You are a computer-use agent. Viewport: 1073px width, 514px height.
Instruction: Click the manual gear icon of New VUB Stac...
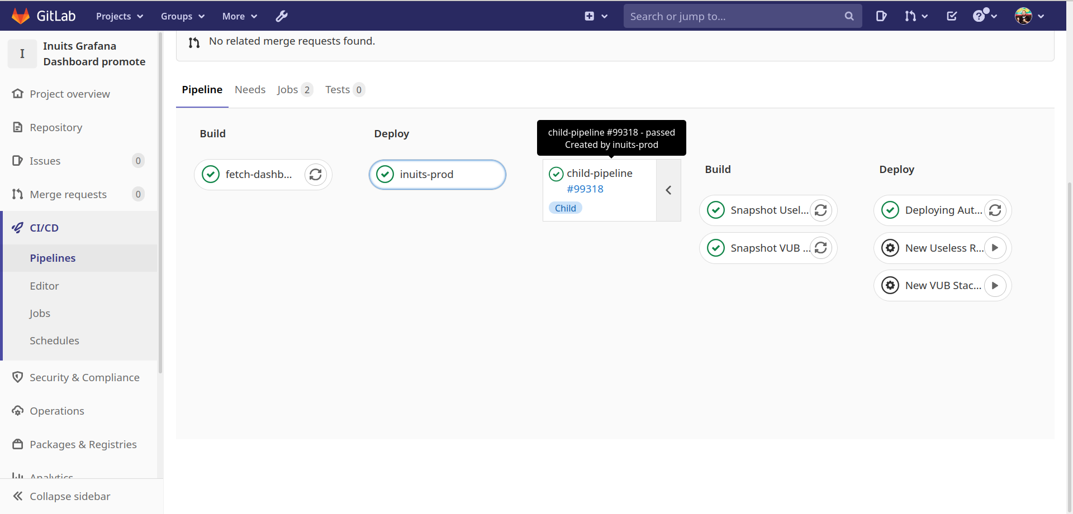click(x=890, y=285)
